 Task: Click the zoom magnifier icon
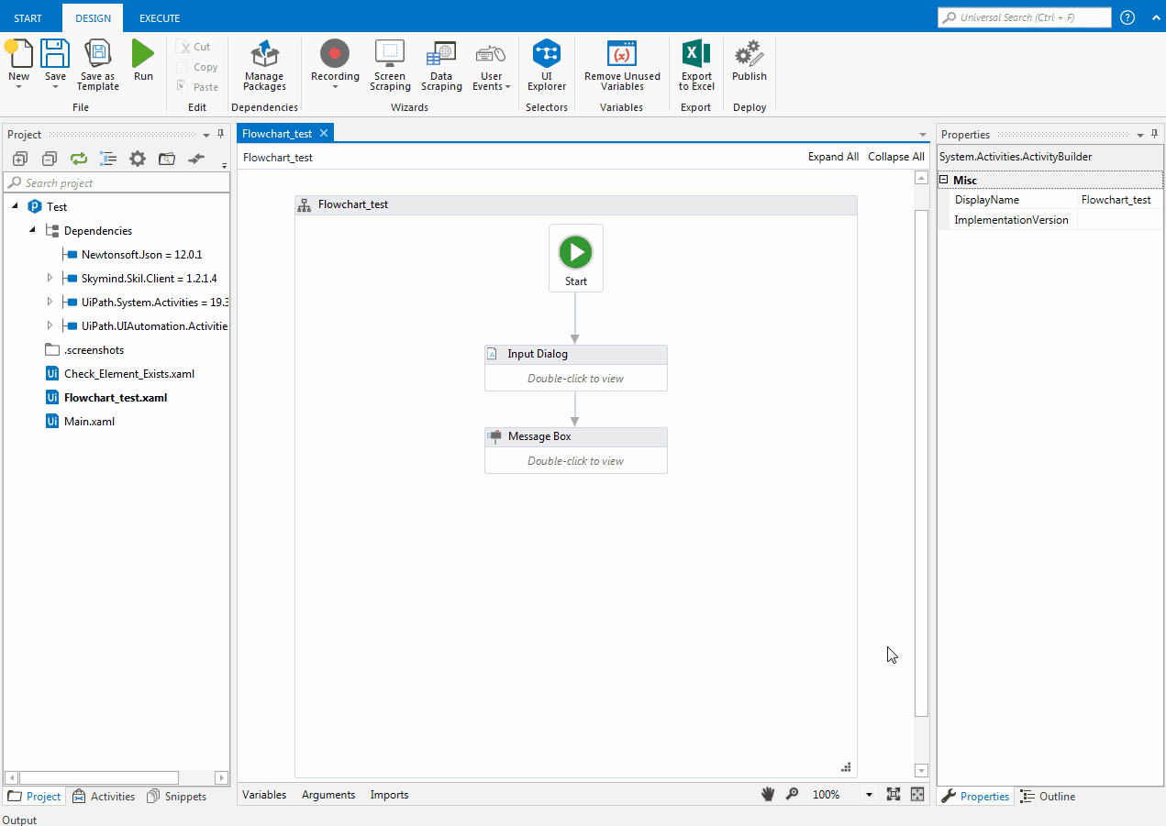pos(792,795)
